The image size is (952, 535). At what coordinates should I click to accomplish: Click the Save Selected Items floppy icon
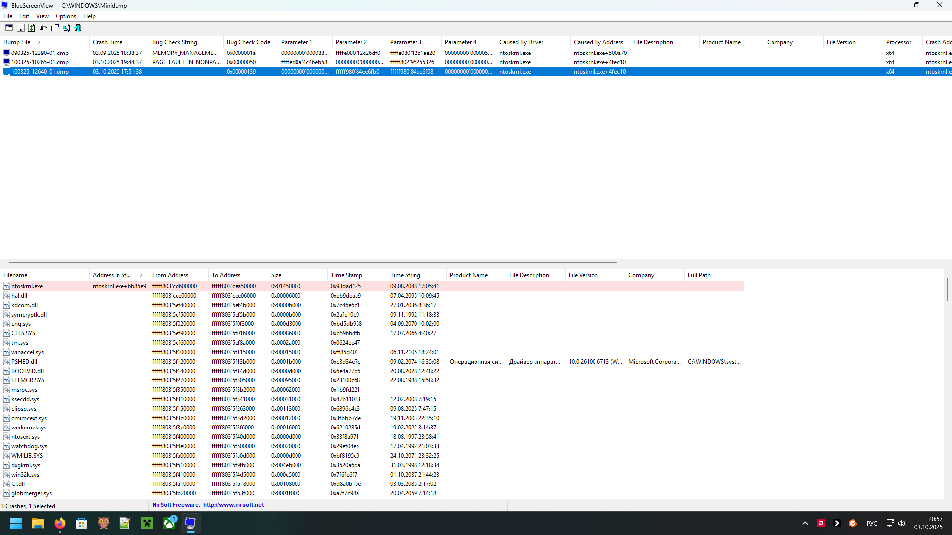point(20,28)
